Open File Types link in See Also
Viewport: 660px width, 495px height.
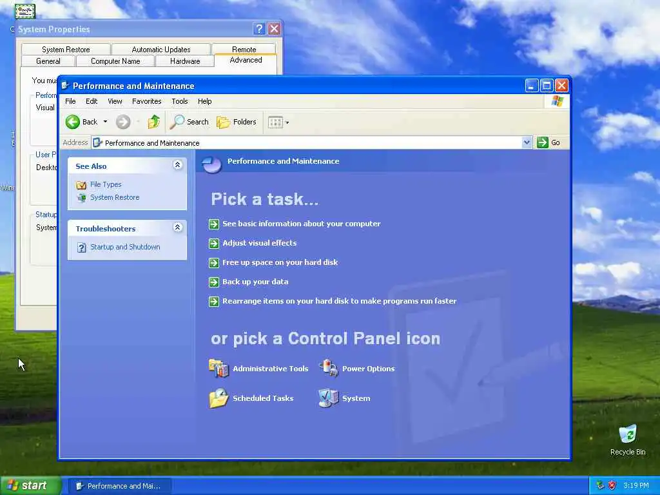coord(106,185)
